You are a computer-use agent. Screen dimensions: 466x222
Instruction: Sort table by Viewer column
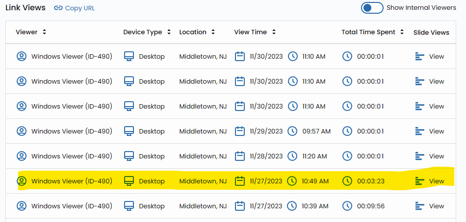[x=31, y=32]
